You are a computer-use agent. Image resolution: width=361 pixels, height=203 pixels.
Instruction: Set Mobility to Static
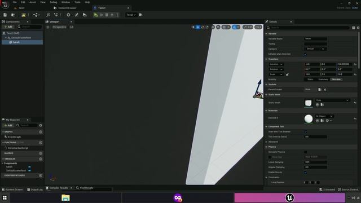tap(310, 80)
